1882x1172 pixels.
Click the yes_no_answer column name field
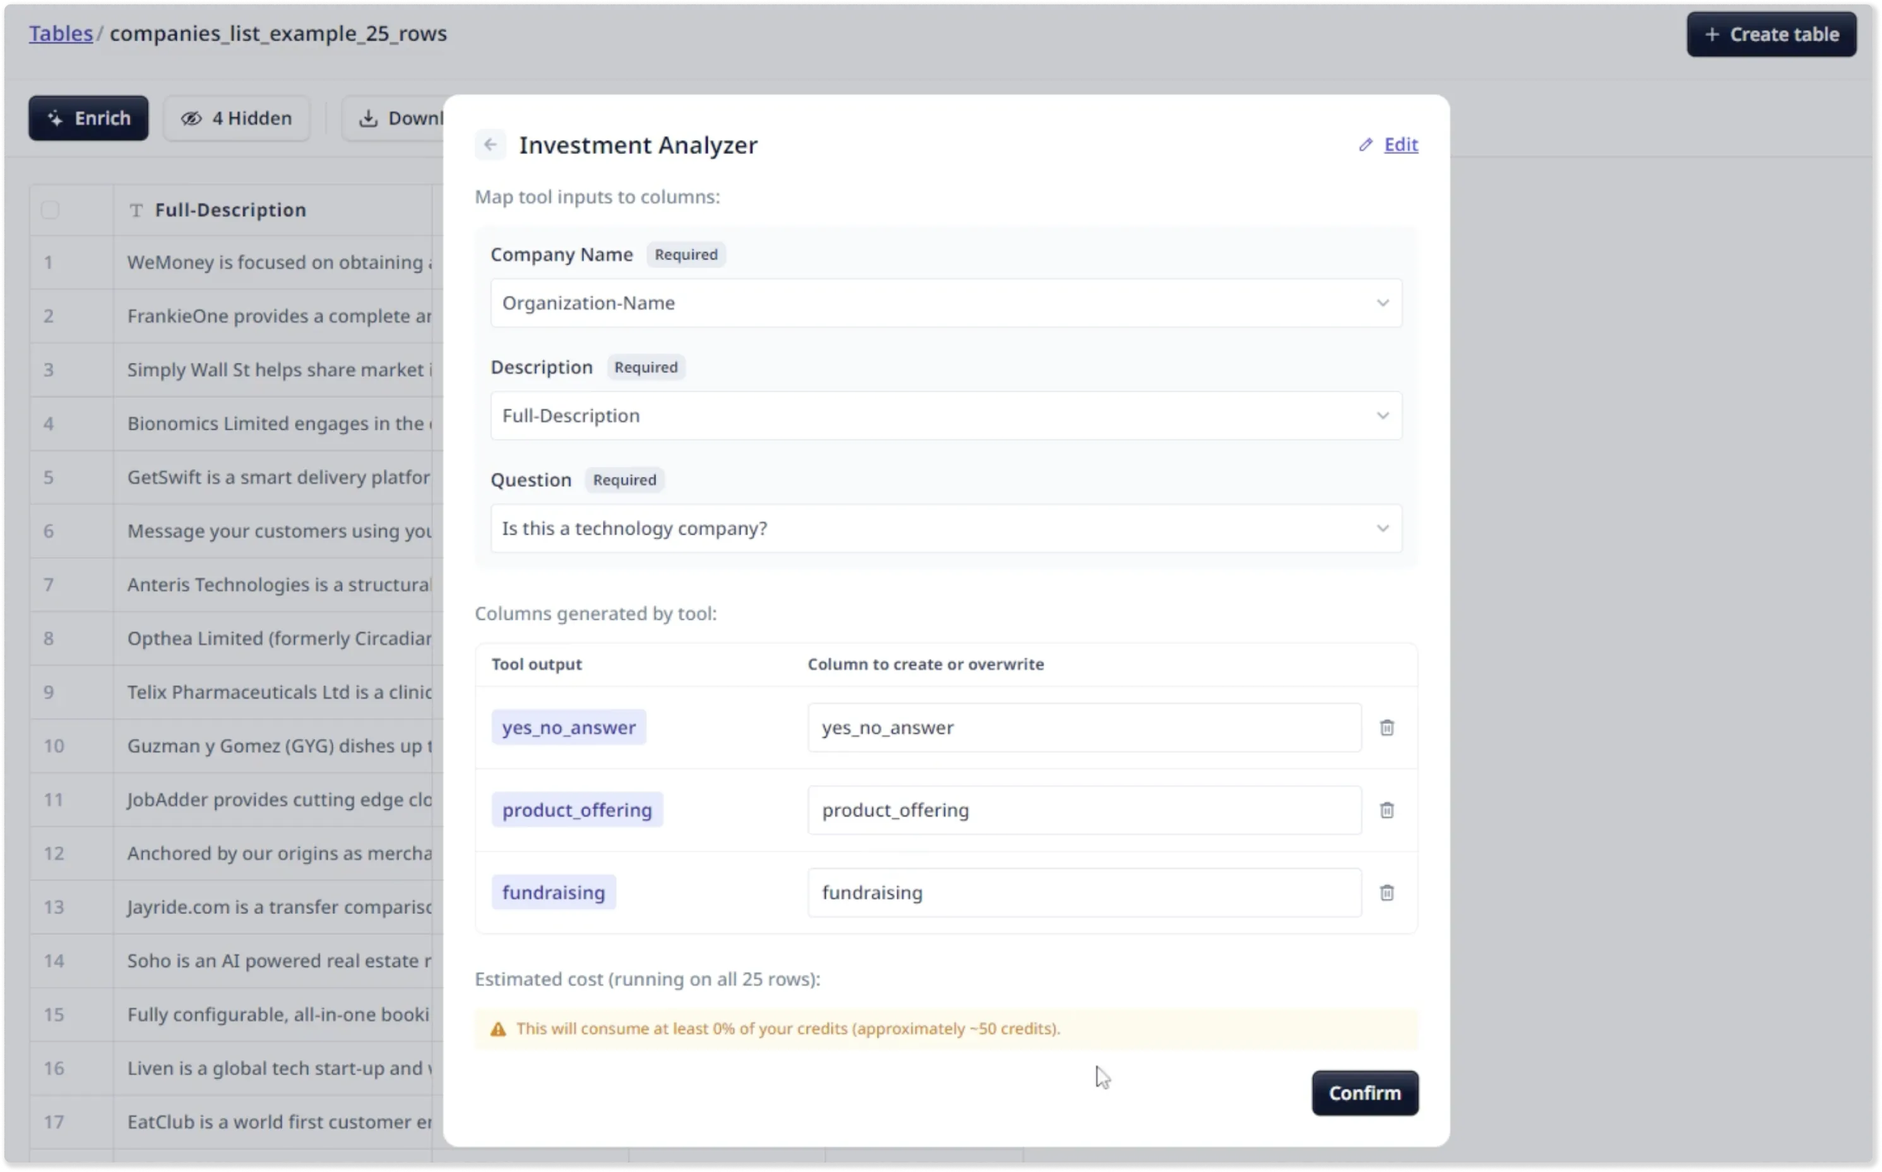click(x=1083, y=728)
